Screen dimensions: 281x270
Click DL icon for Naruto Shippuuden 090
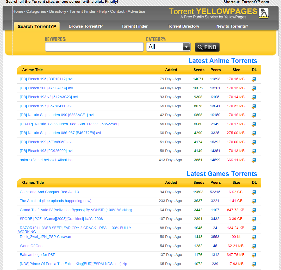point(254,115)
